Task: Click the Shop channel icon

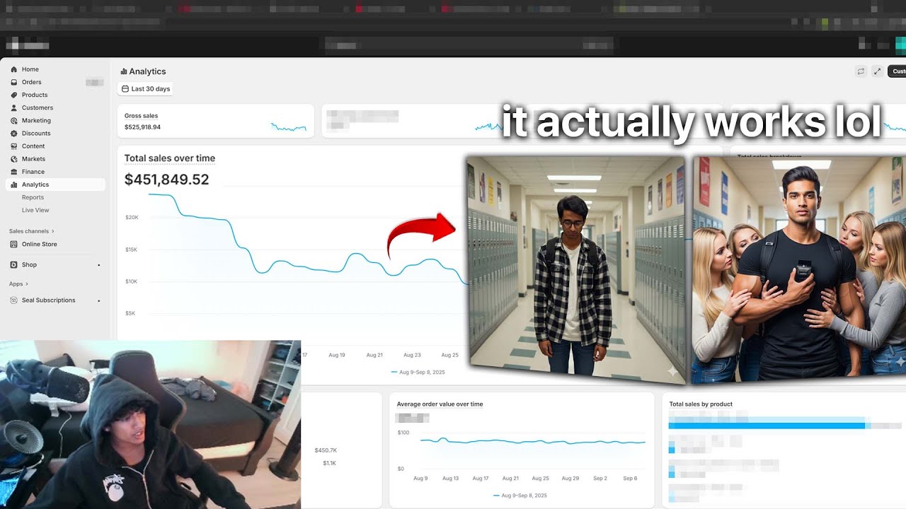Action: 14,264
